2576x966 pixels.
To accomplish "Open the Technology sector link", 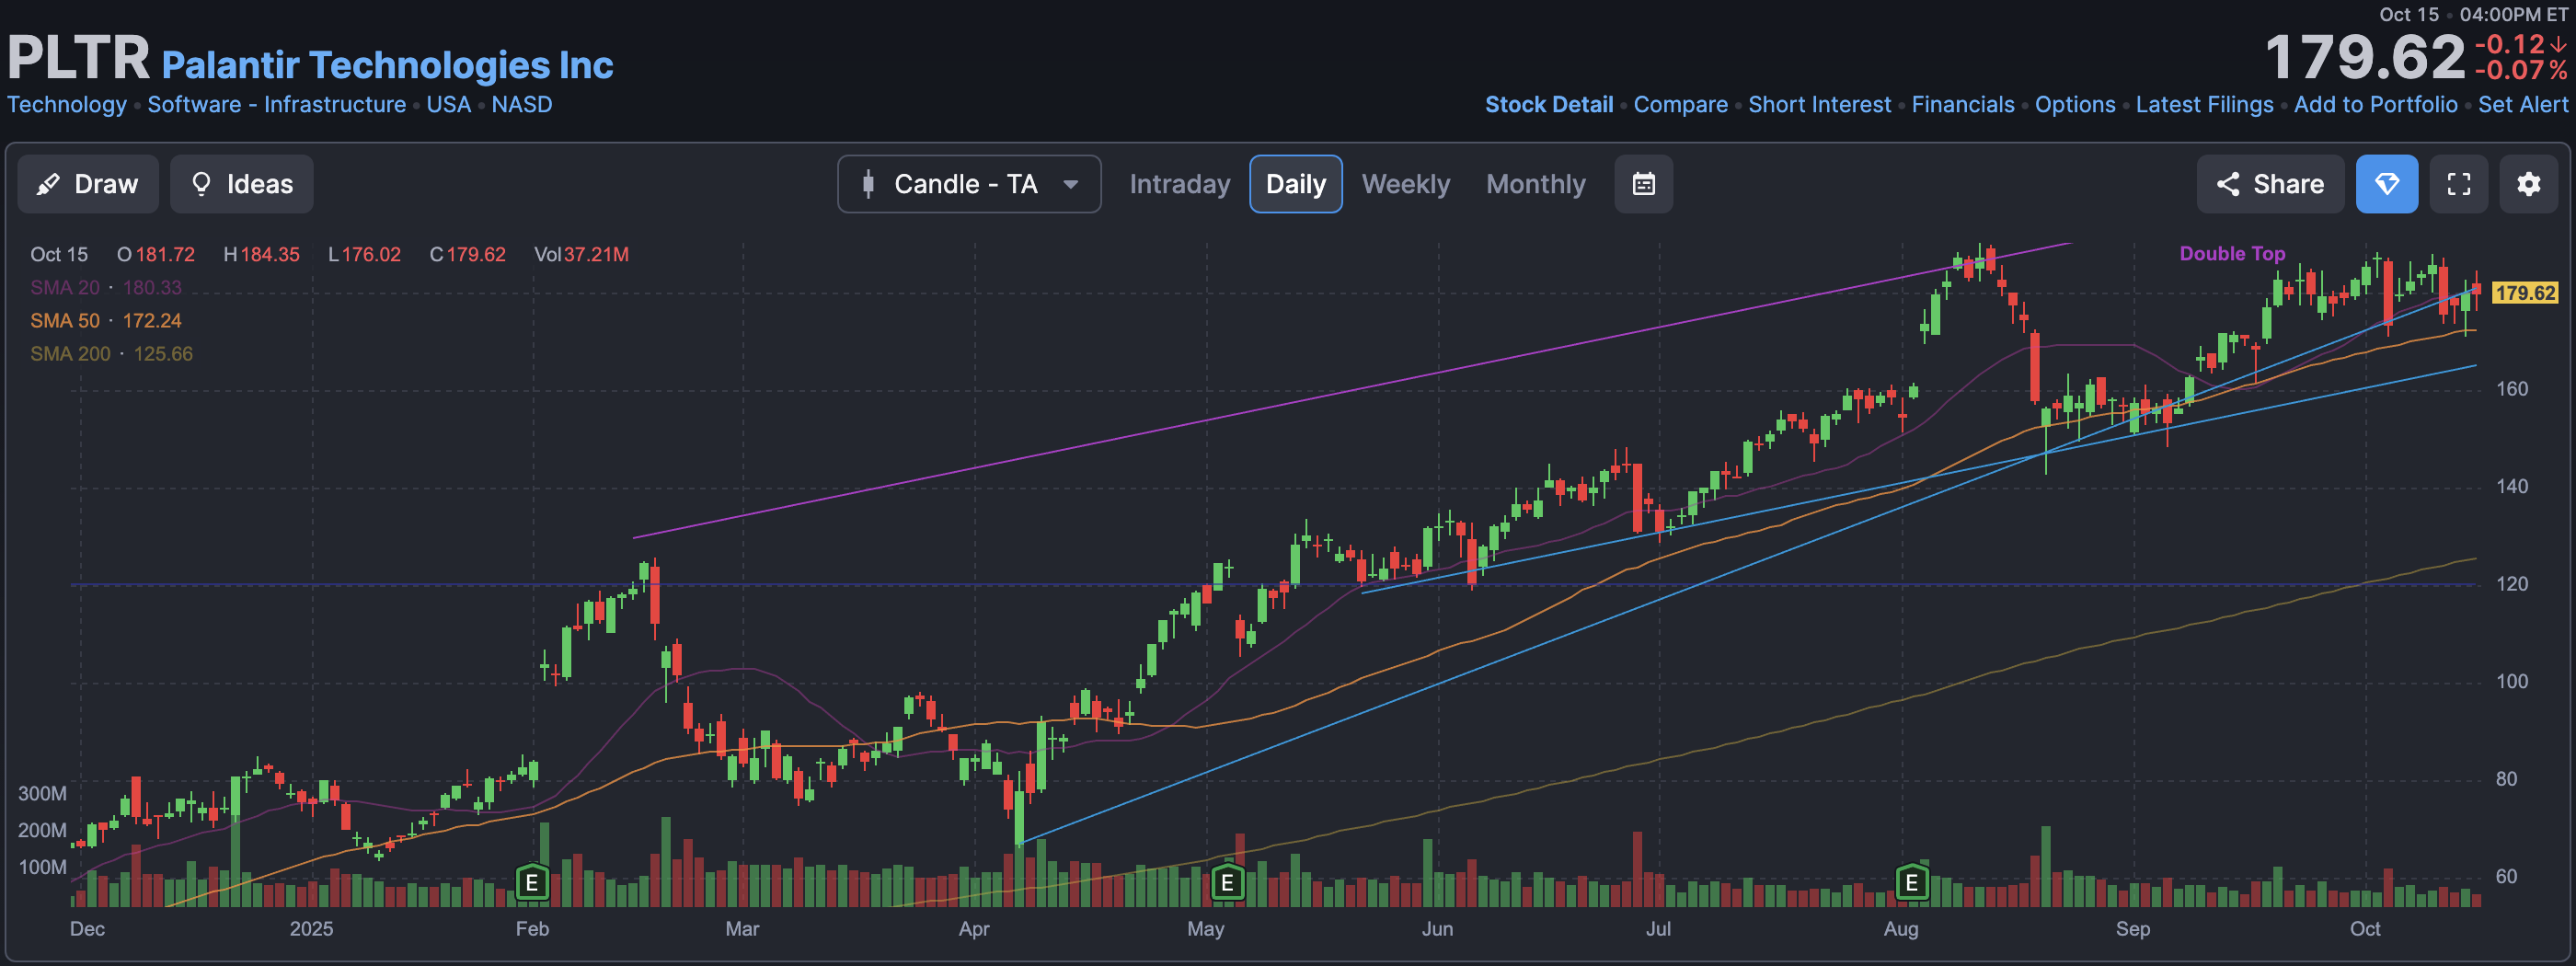I will tap(67, 104).
